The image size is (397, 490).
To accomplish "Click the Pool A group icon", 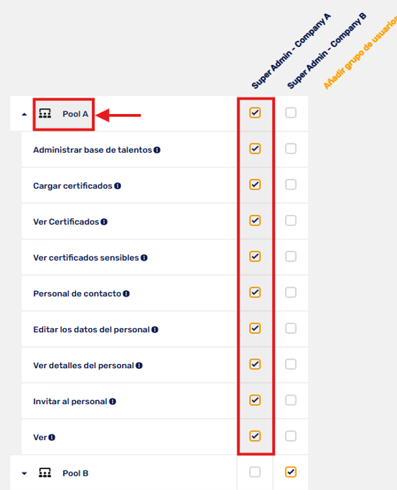I will point(45,113).
